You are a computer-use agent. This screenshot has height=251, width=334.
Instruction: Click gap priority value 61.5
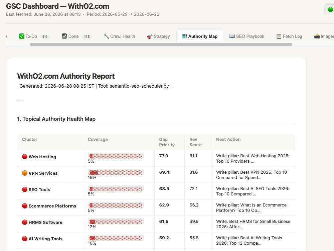[164, 222]
